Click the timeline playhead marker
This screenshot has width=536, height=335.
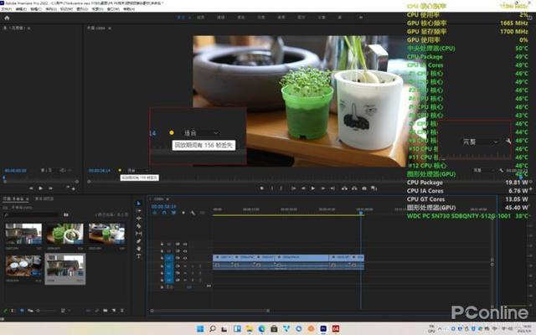(361, 213)
